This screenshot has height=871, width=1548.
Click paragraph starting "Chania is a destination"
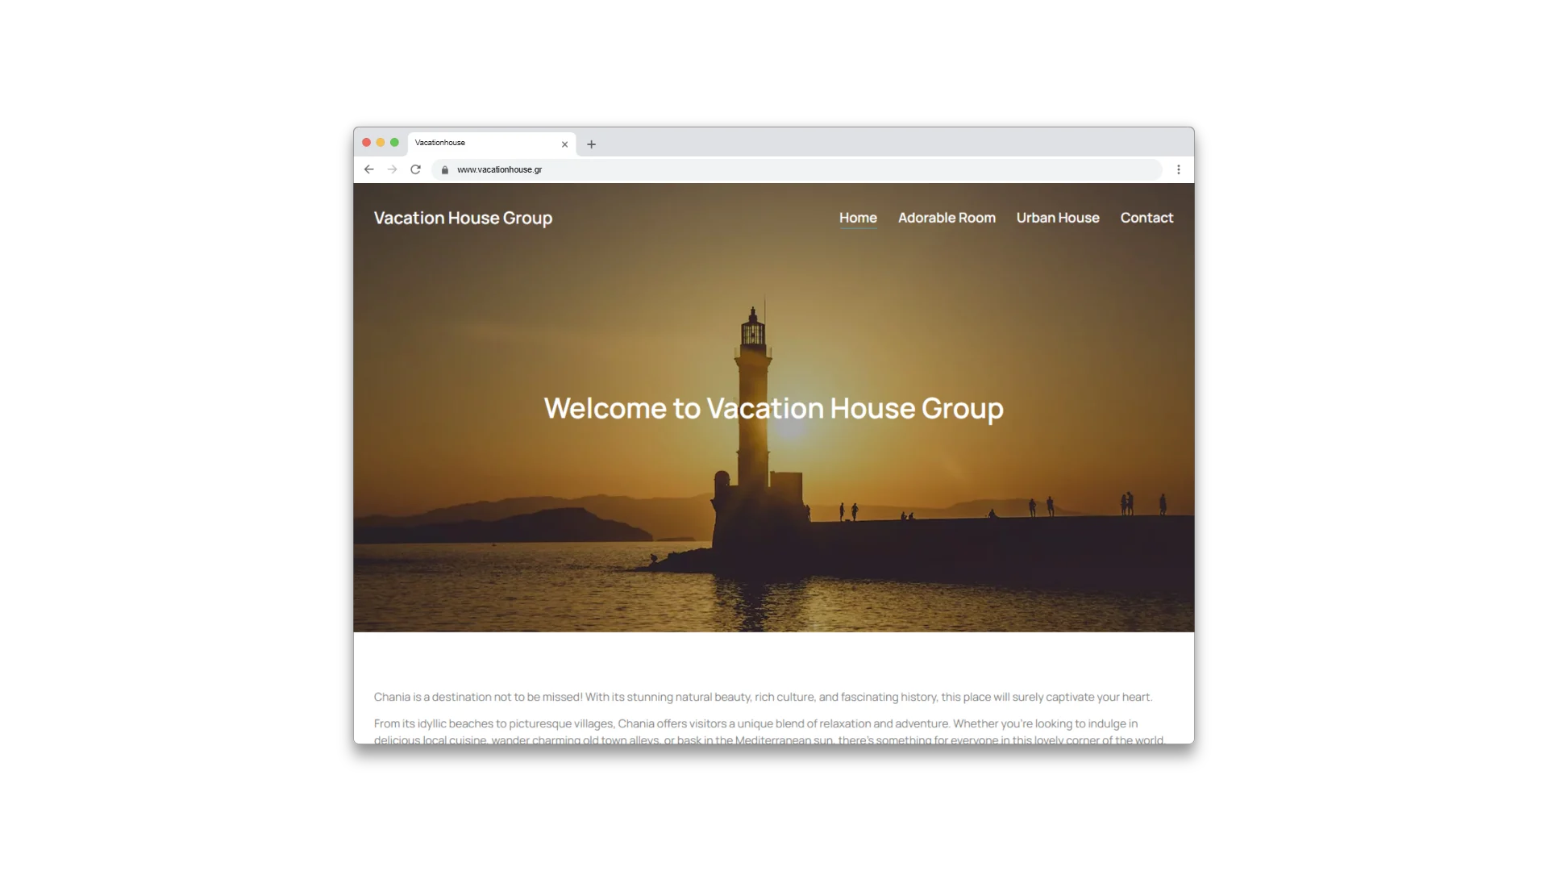(x=764, y=697)
